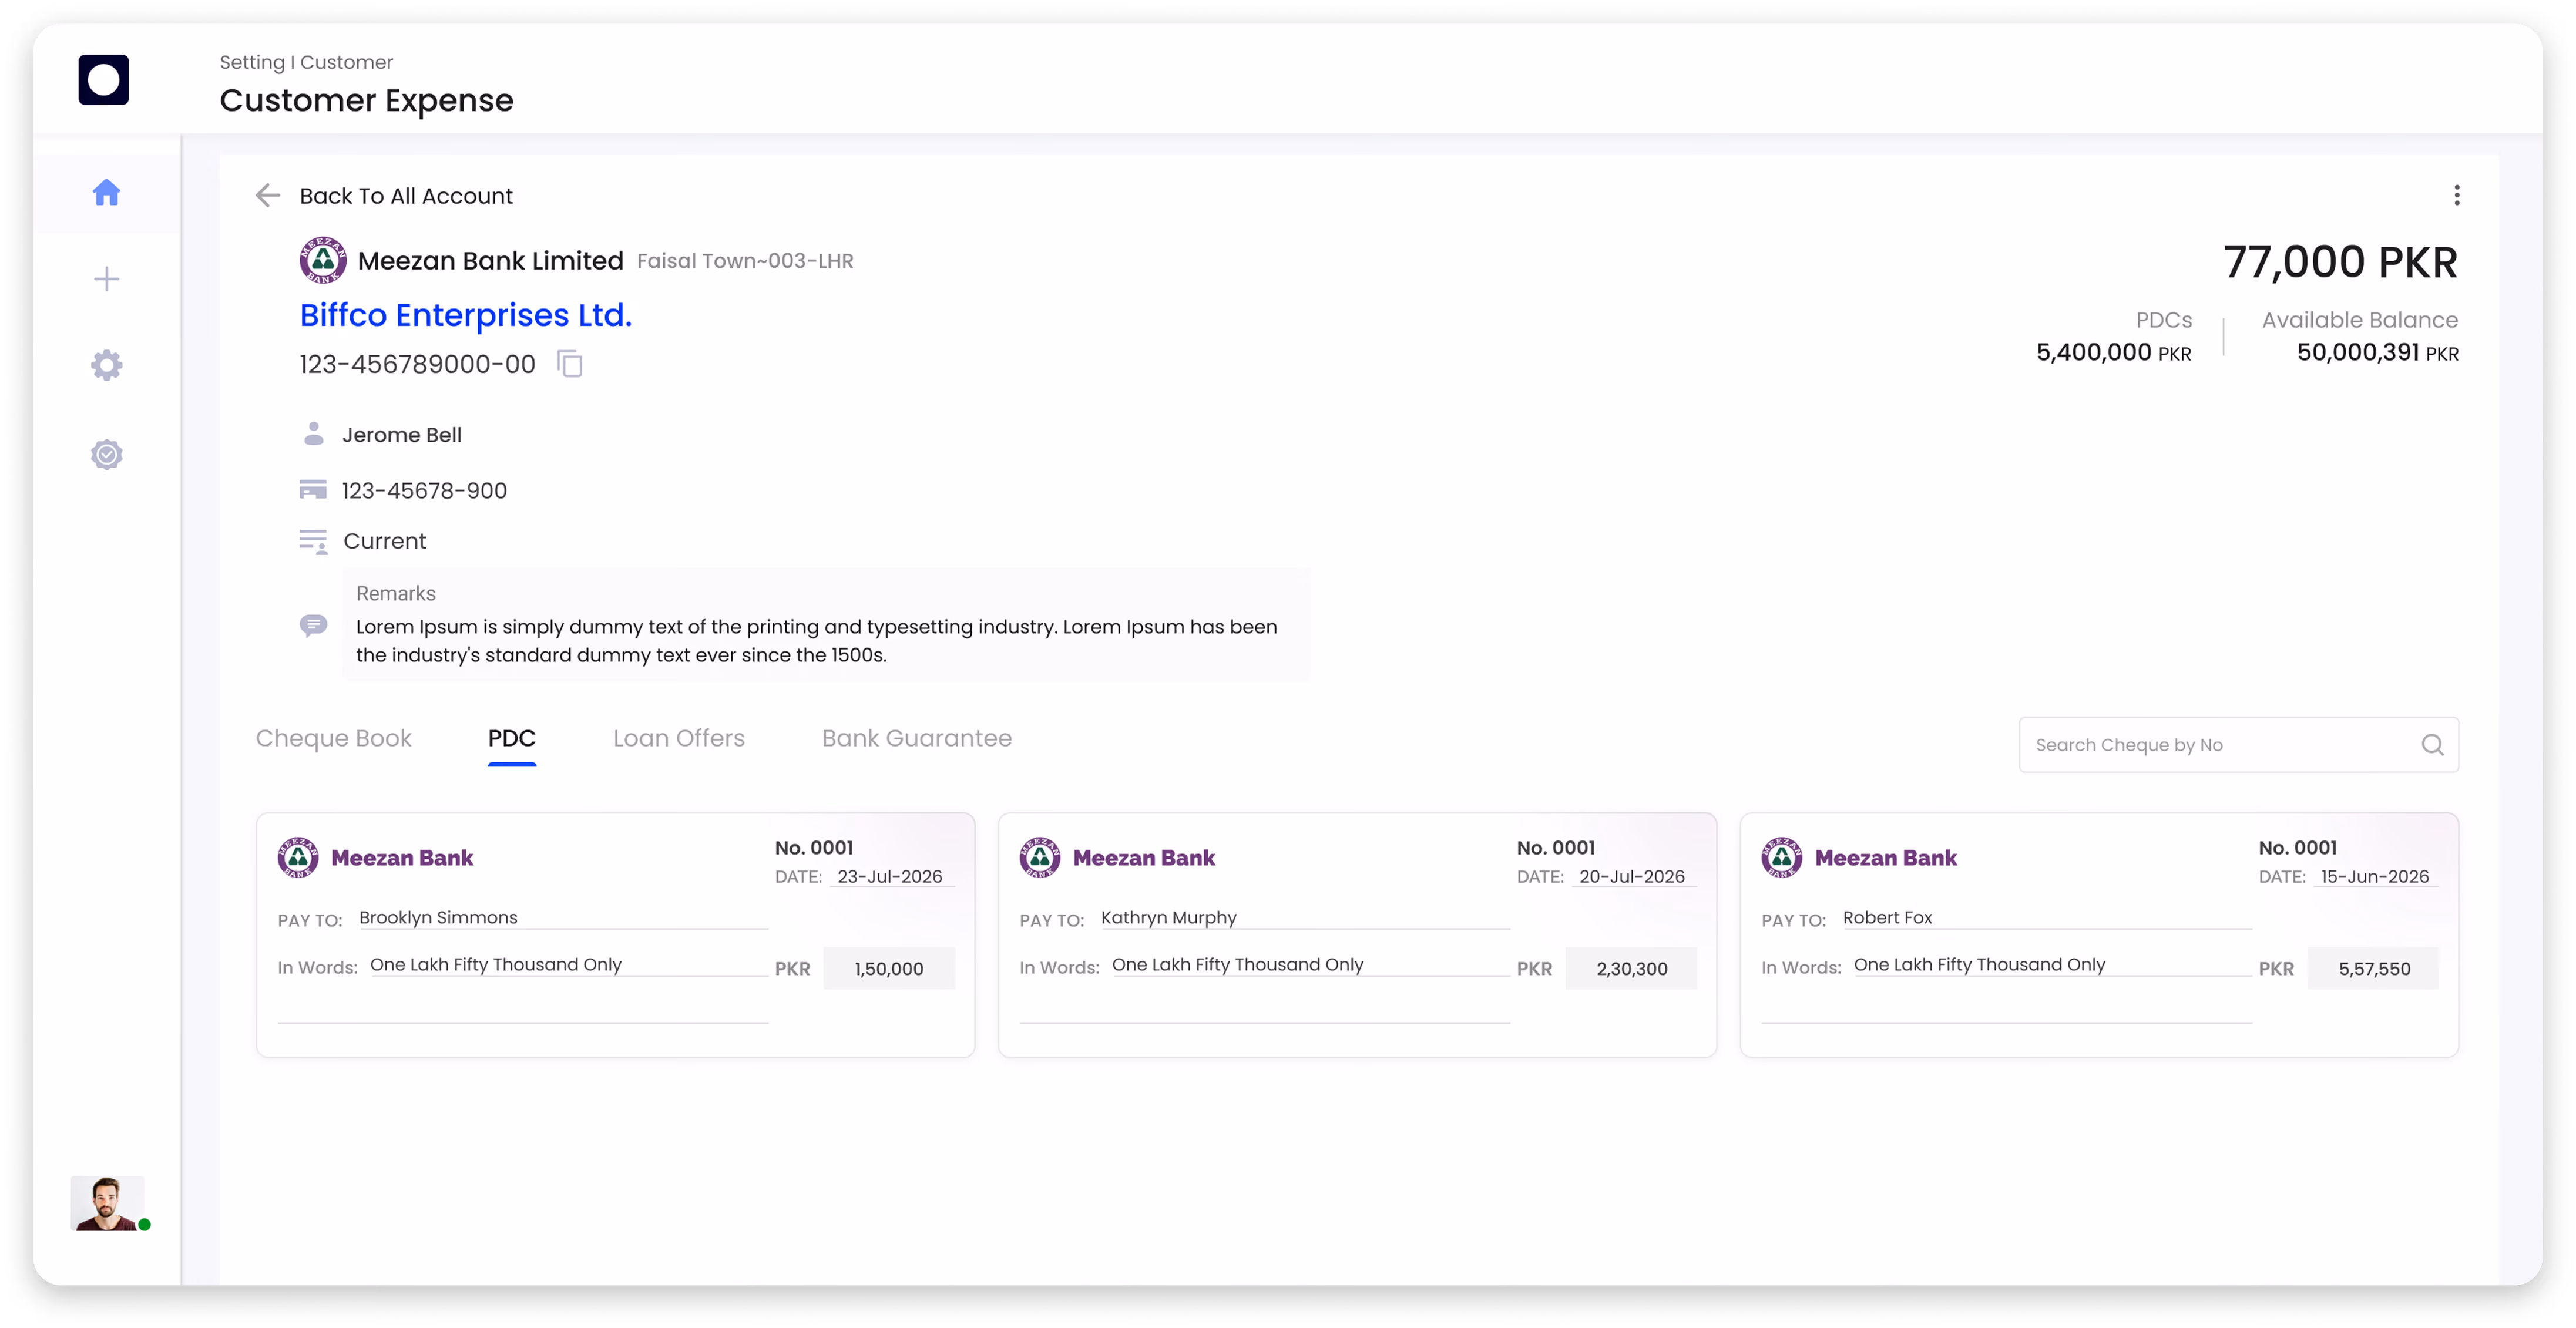
Task: Click the card icon beside 123-45678-900
Action: click(x=313, y=489)
